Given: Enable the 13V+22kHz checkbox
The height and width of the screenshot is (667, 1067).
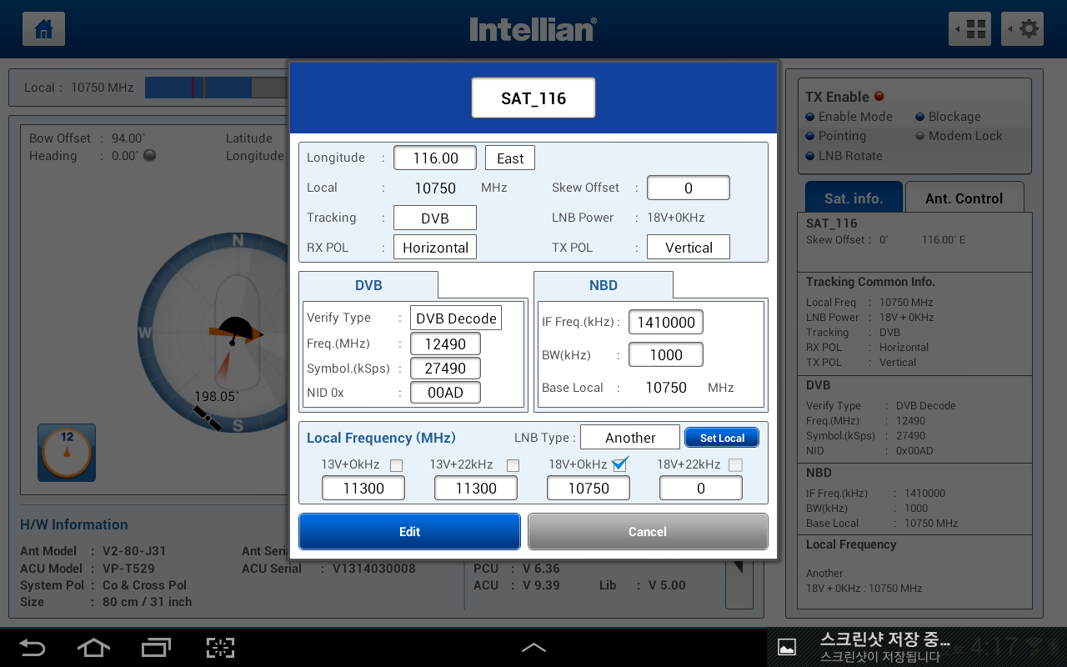Looking at the screenshot, I should point(513,465).
